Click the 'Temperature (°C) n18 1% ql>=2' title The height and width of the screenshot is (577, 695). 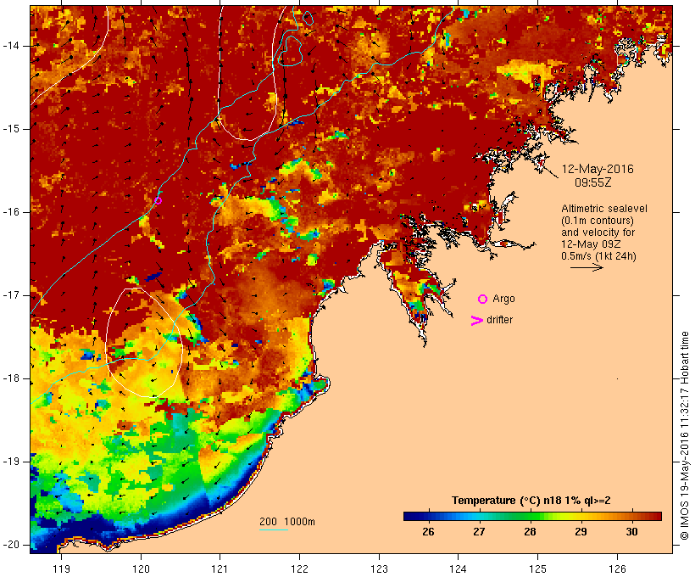(x=531, y=501)
